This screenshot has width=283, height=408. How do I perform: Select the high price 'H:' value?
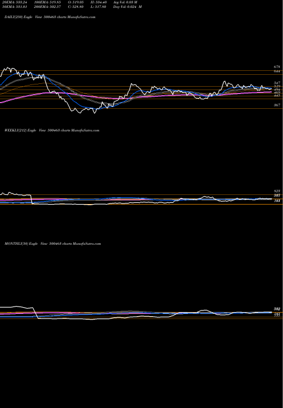click(98, 2)
